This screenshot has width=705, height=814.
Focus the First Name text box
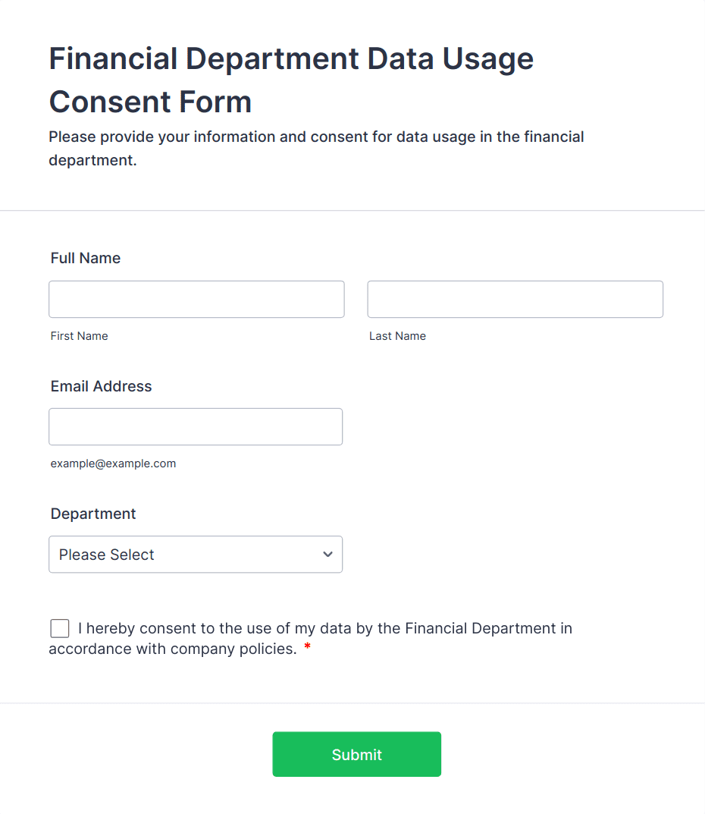[196, 299]
